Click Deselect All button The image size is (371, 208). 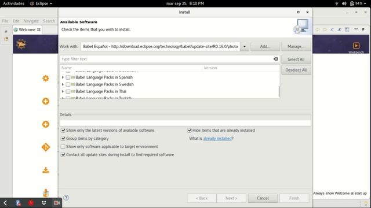click(296, 70)
